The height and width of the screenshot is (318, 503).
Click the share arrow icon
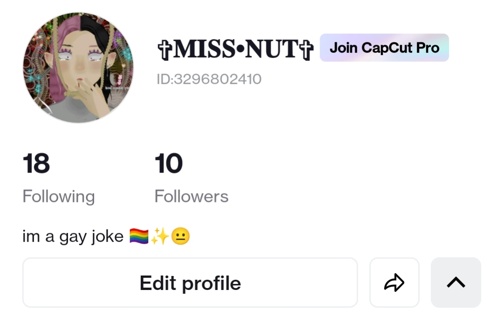(x=394, y=283)
